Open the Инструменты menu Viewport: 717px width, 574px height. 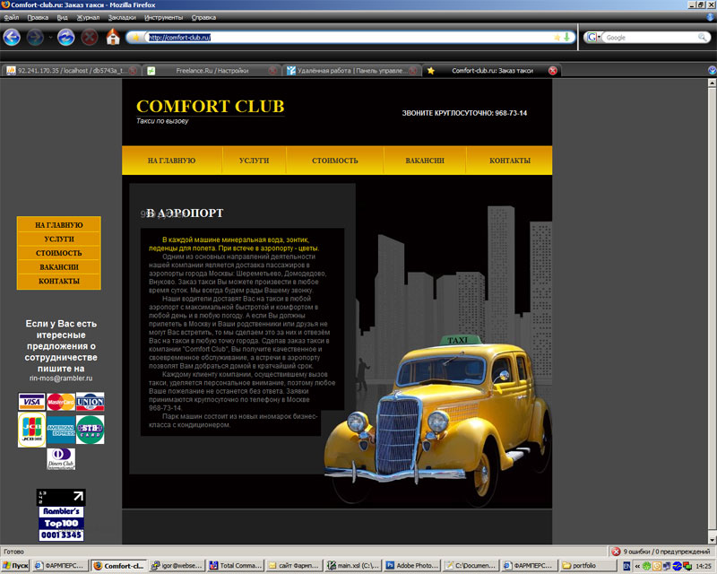coord(164,17)
